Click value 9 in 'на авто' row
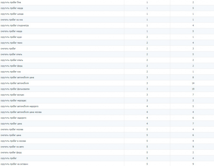 193,147
